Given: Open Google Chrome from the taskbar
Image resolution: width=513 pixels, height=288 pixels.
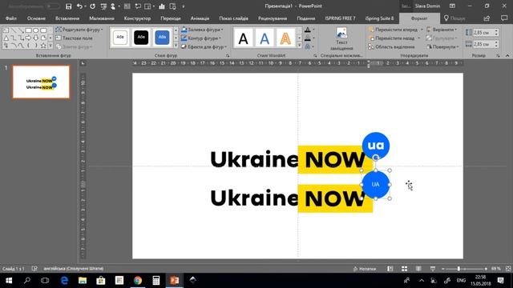Looking at the screenshot, I should (138, 280).
